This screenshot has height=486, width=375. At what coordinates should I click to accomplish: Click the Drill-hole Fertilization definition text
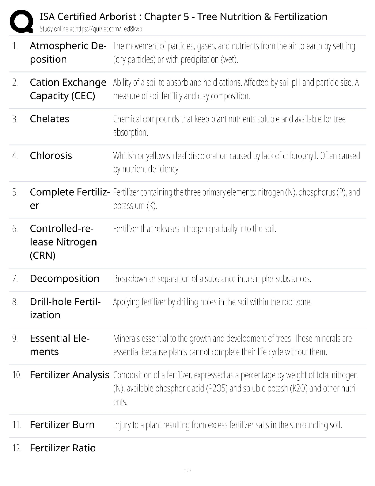[212, 302]
